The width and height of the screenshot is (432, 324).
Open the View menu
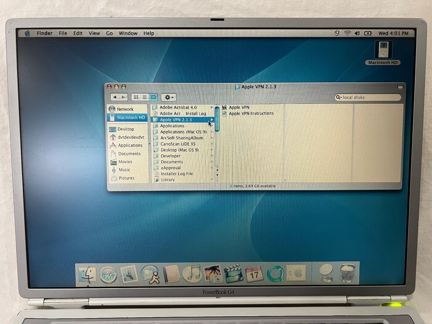94,33
